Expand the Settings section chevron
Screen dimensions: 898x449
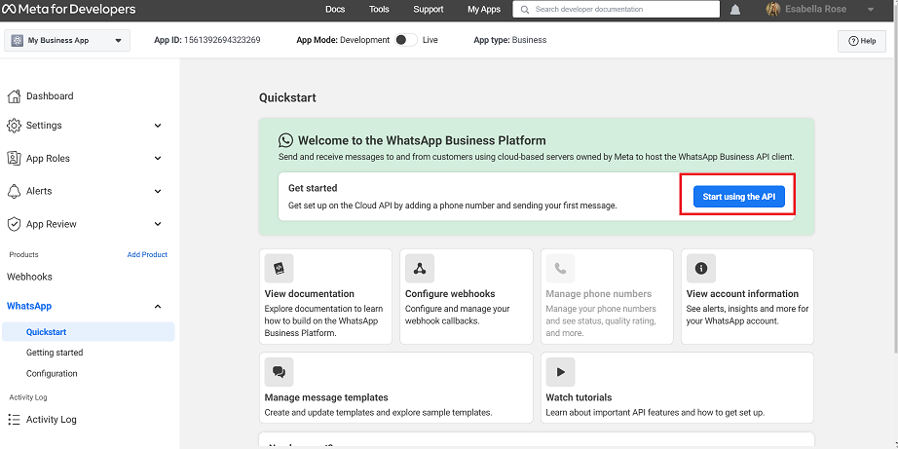[x=158, y=126]
